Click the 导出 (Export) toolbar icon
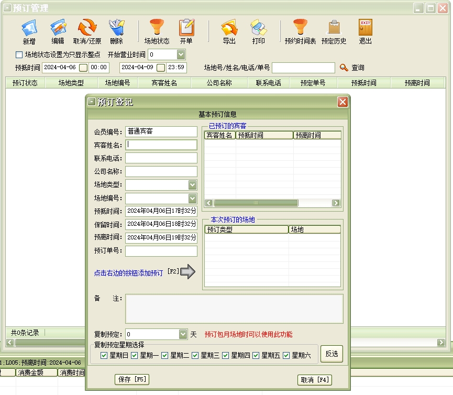The image size is (453, 395). [229, 28]
